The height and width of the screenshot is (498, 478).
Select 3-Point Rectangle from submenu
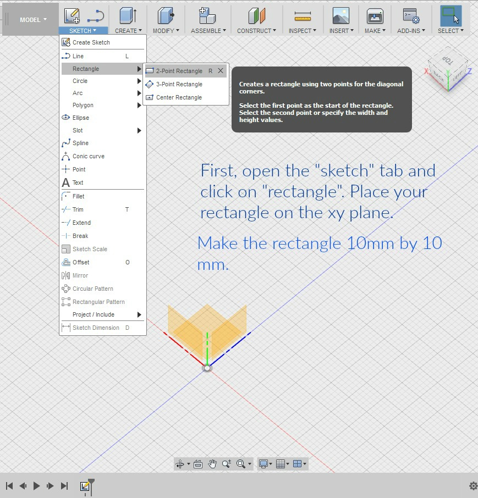pos(179,84)
